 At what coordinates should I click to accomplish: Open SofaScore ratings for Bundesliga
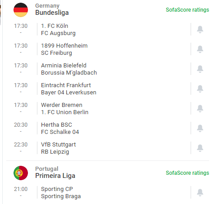(x=187, y=10)
